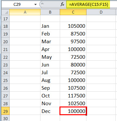Select row 23 header

pyautogui.click(x=5, y=65)
